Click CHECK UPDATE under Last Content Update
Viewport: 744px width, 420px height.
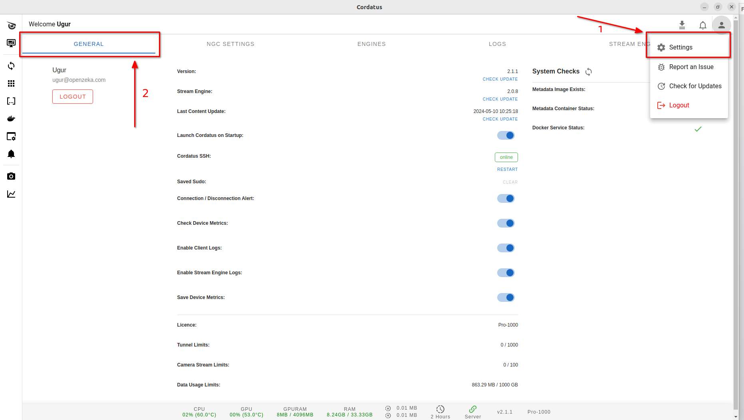point(500,119)
